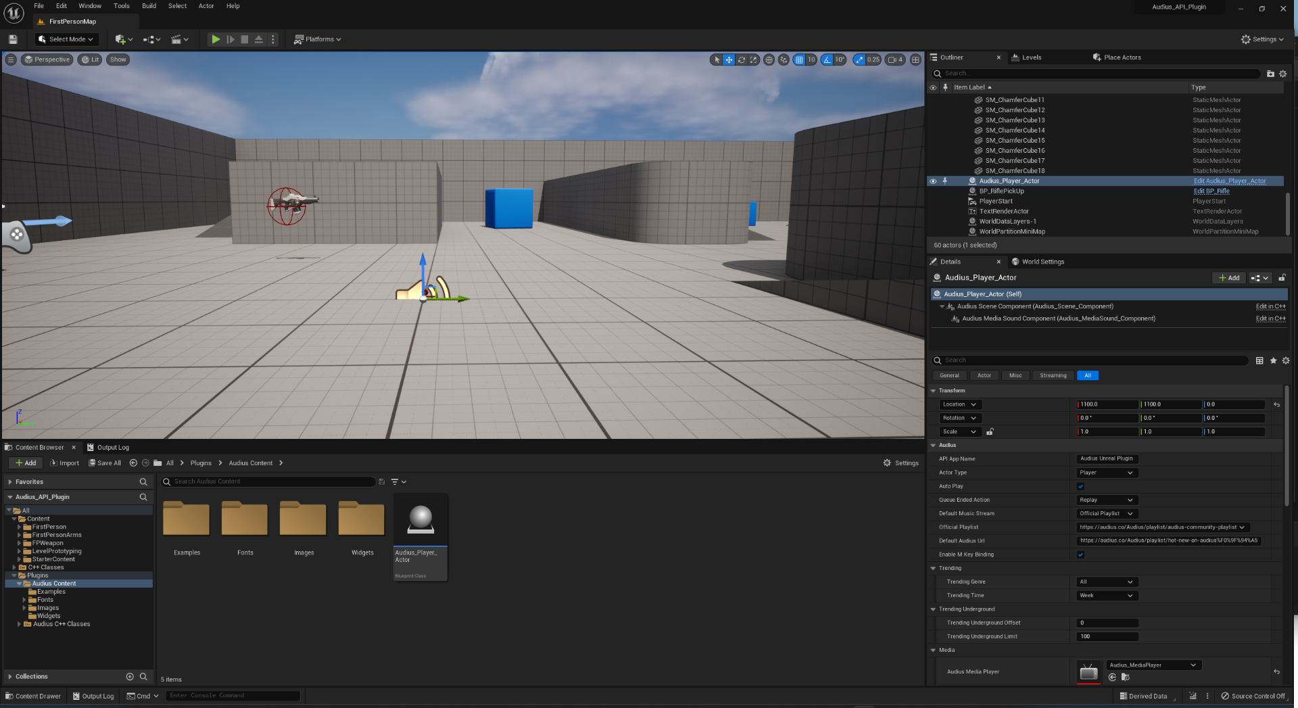Image resolution: width=1298 pixels, height=708 pixels.
Task: Click the Edit BP_Rifle link
Action: [1211, 191]
